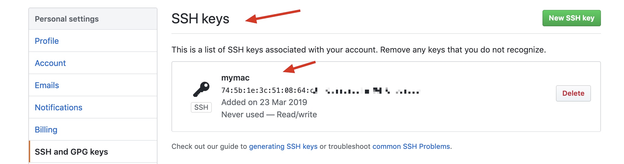Go to Account settings in sidebar
The width and height of the screenshot is (624, 164).
tap(50, 63)
